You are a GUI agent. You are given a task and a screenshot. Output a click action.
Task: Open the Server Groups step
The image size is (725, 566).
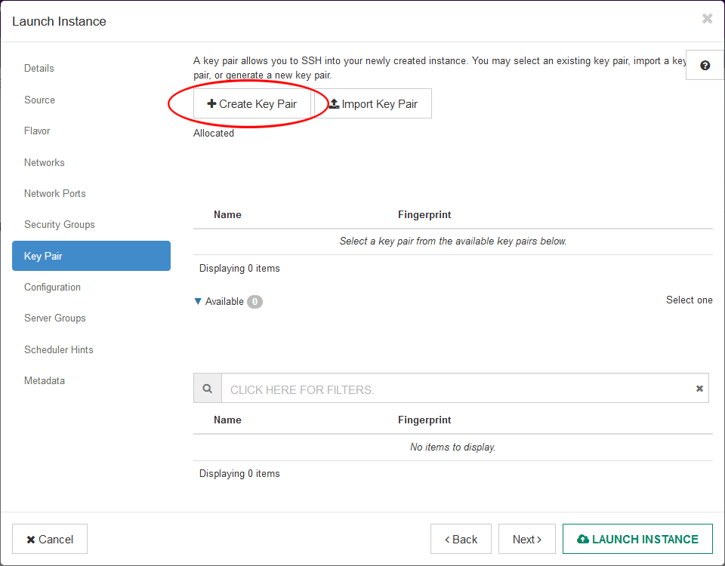(55, 318)
